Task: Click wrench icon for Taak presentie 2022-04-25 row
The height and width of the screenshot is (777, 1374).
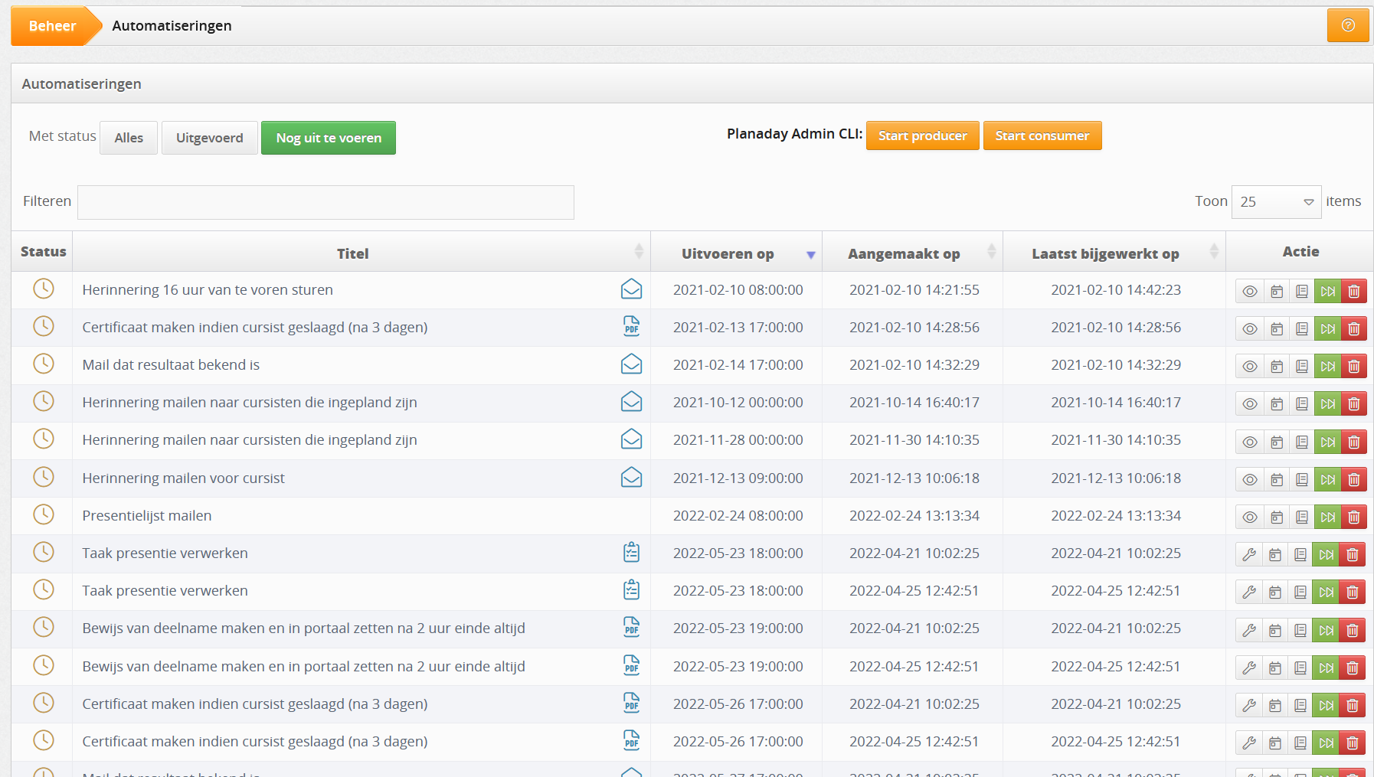Action: tap(1249, 592)
